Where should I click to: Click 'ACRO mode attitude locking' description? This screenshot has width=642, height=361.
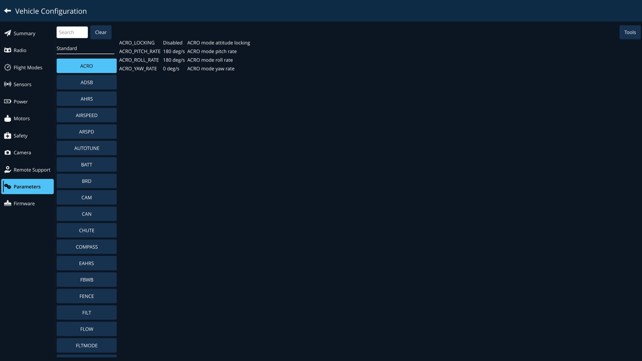tap(219, 43)
